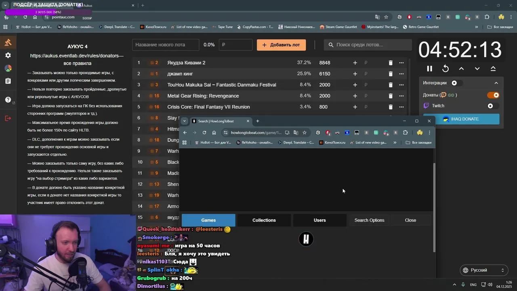Click the HowLongToBeat logo icon
This screenshot has height=291, width=517.
(306, 239)
